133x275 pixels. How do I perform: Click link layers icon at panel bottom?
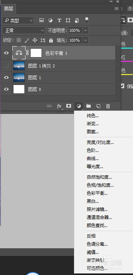point(49,106)
